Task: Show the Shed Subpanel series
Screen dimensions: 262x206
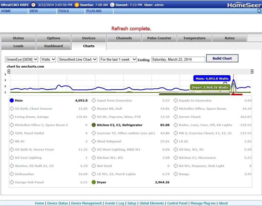Action: (94, 141)
